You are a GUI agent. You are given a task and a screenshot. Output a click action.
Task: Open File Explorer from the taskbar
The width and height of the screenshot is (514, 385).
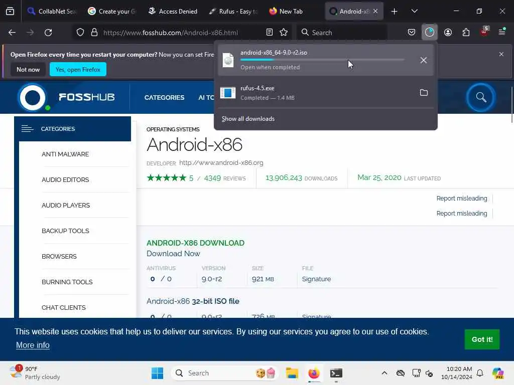pos(292,373)
